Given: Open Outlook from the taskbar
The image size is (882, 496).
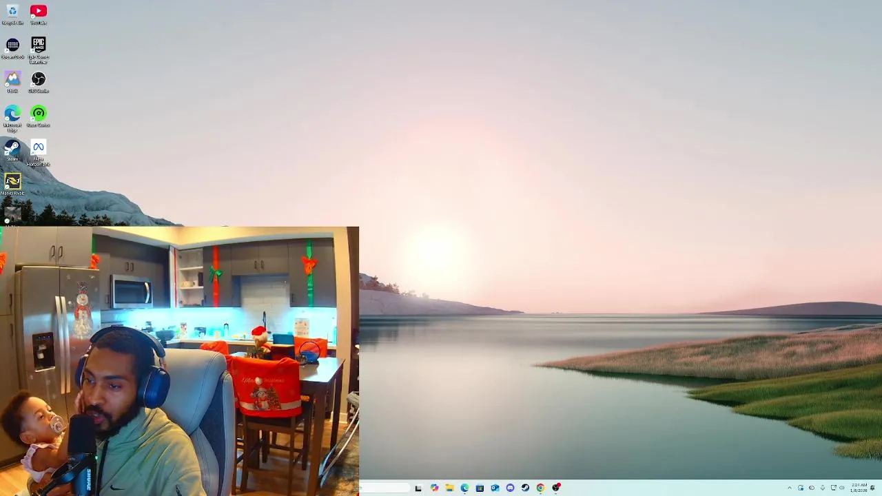Looking at the screenshot, I should pyautogui.click(x=495, y=488).
